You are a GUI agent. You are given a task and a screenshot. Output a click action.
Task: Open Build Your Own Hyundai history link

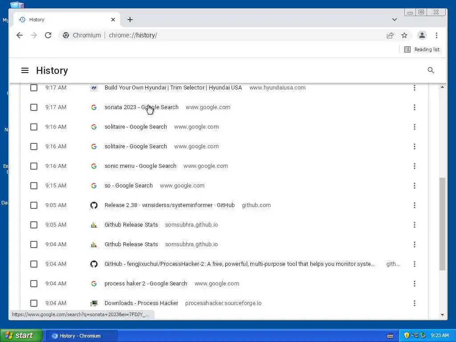(x=173, y=88)
